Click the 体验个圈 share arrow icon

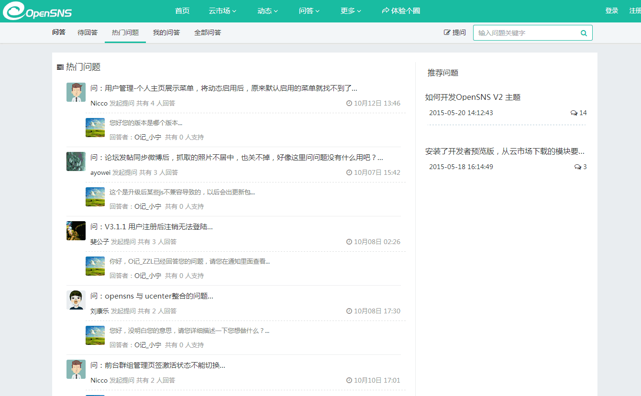[x=386, y=11]
